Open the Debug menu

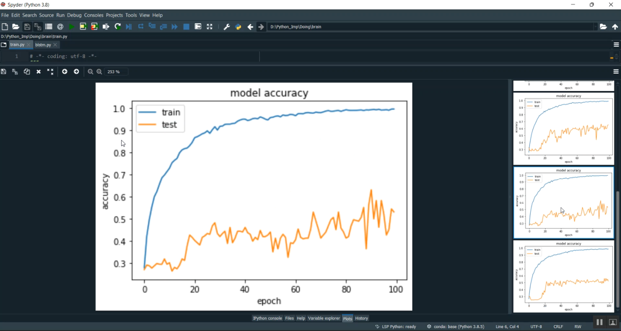(74, 15)
